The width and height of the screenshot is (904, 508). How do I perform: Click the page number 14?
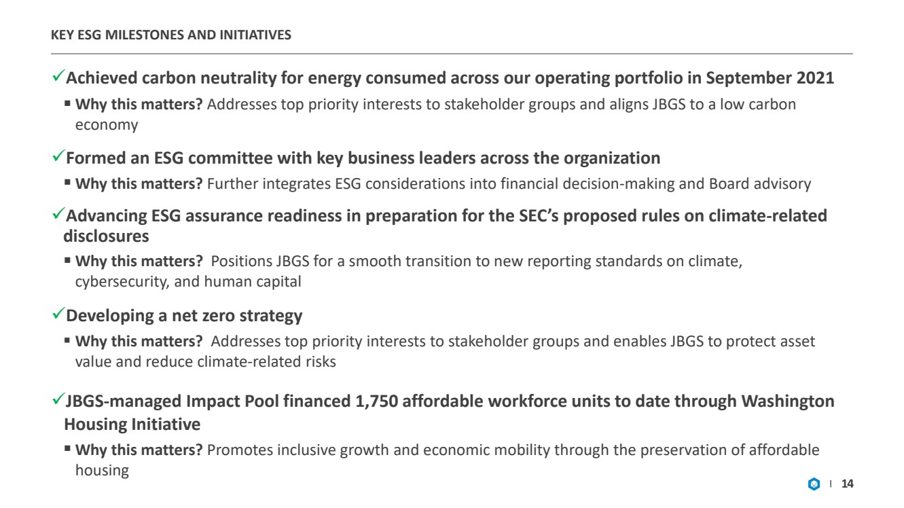point(847,485)
